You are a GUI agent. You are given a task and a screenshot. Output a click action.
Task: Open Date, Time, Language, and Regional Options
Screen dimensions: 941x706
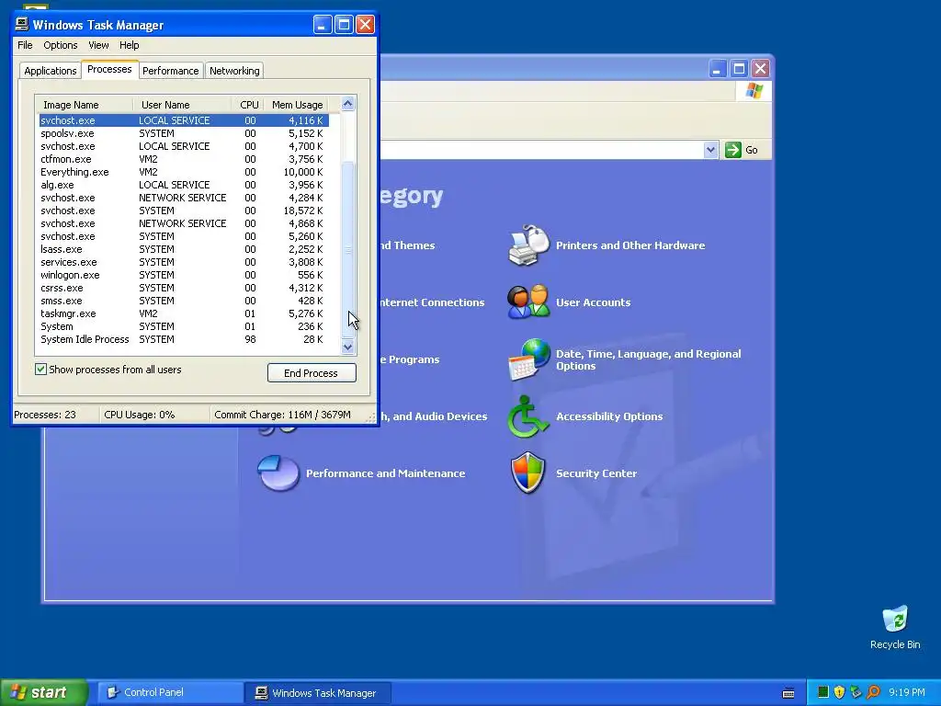coord(648,359)
